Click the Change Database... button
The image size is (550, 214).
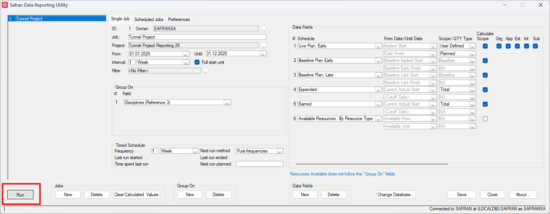coord(396,194)
